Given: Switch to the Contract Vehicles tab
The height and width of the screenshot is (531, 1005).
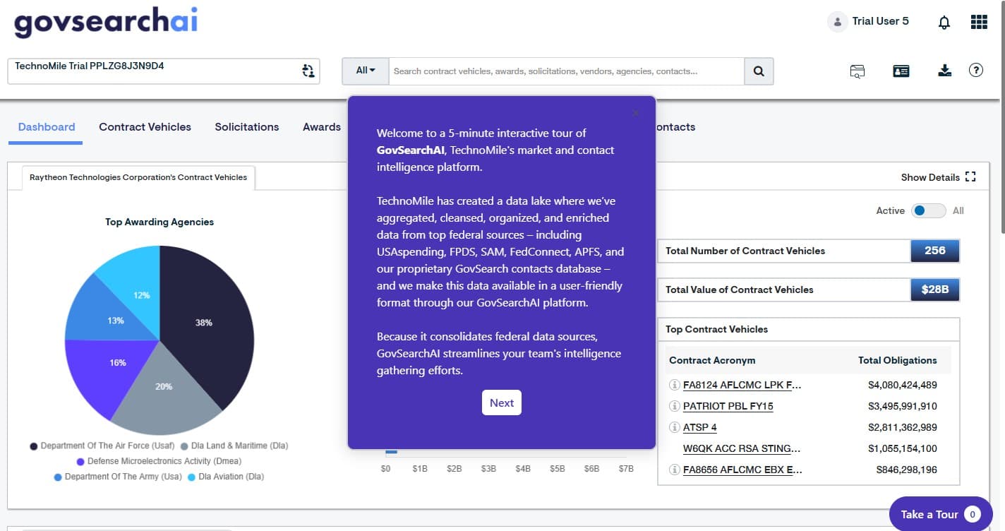Looking at the screenshot, I should 145,127.
